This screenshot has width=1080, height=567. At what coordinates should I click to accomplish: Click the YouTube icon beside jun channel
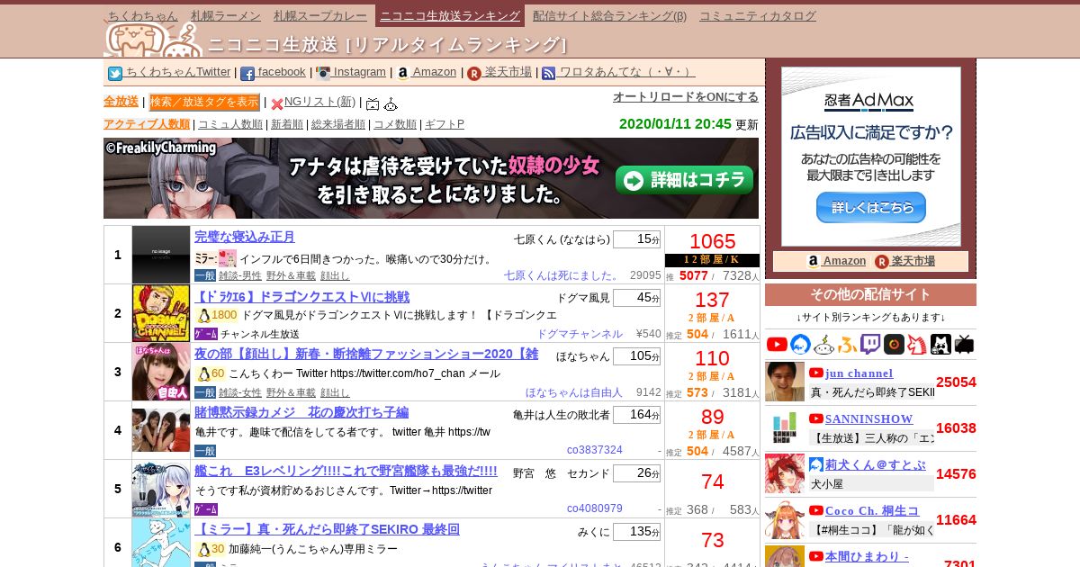point(816,373)
